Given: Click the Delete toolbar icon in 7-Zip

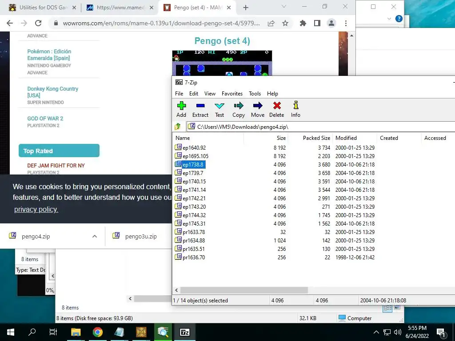Looking at the screenshot, I should click(x=277, y=109).
